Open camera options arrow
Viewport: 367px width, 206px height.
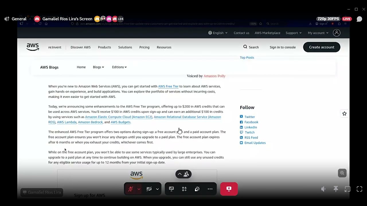[x=157, y=189]
